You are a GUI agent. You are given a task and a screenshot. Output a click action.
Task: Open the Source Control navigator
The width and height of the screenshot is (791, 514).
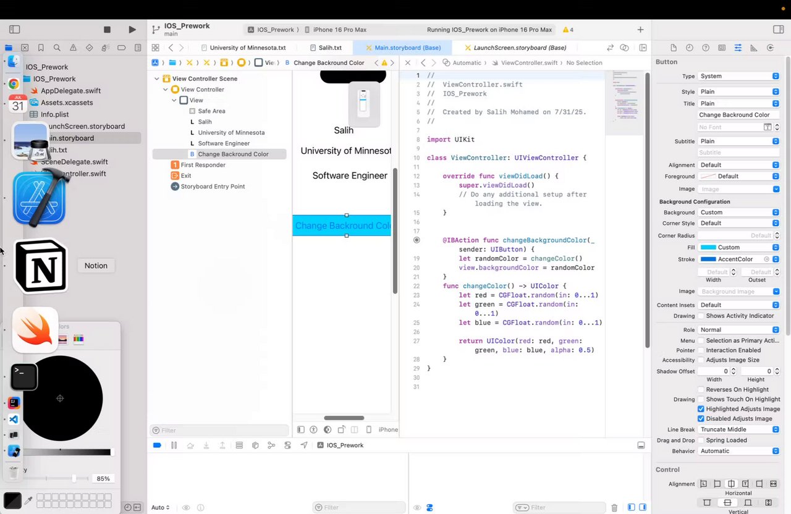[25, 48]
